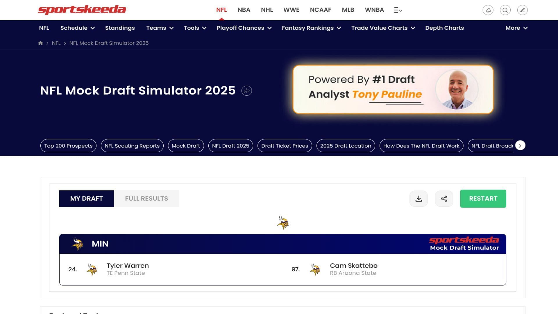558x314 pixels.
Task: Click the download icon to save draft
Action: [x=419, y=198]
